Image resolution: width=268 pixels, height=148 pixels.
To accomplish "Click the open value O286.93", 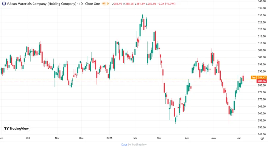I will pyautogui.click(x=117, y=4).
